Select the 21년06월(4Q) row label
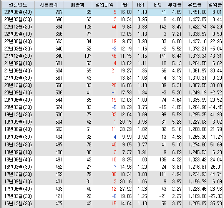Screen dimensions: 224x208 18,70
